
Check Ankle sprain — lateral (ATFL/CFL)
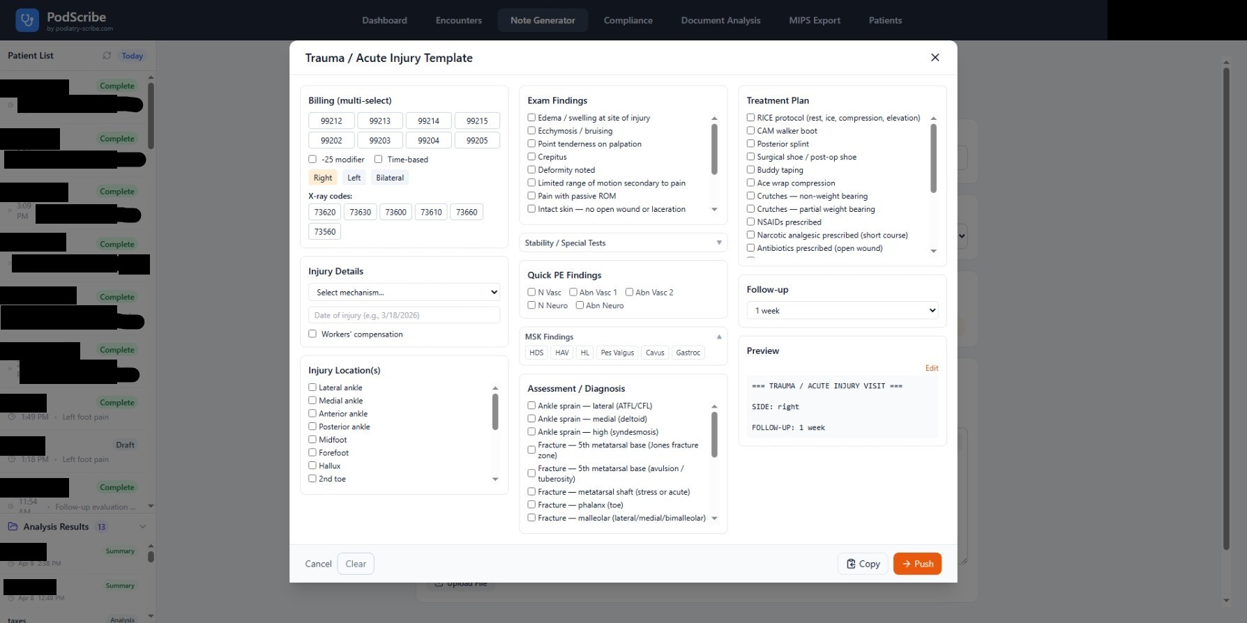click(x=531, y=406)
